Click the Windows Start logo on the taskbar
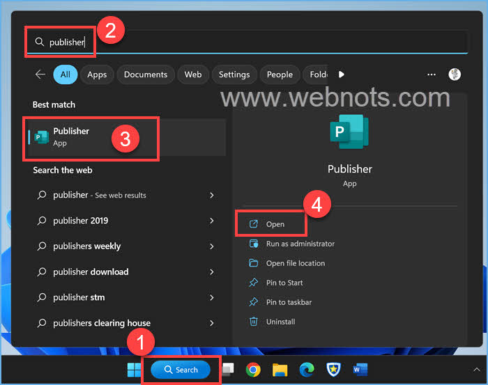 point(134,370)
